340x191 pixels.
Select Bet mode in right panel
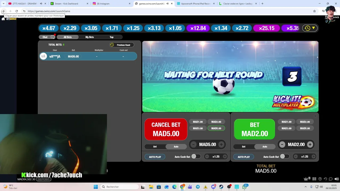coord(244,146)
